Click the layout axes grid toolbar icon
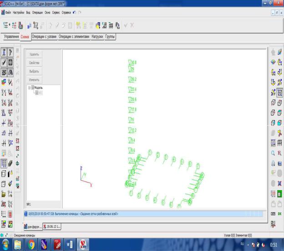Image resolution: width=284 pixels, height=251 pixels. (14, 25)
